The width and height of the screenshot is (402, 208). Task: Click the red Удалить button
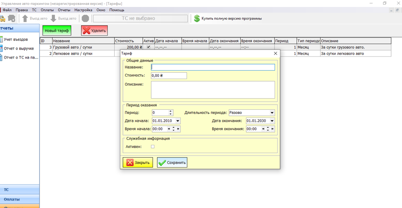[x=94, y=31]
